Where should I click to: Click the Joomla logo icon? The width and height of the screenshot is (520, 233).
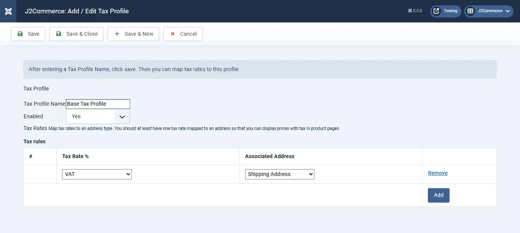tap(8, 11)
